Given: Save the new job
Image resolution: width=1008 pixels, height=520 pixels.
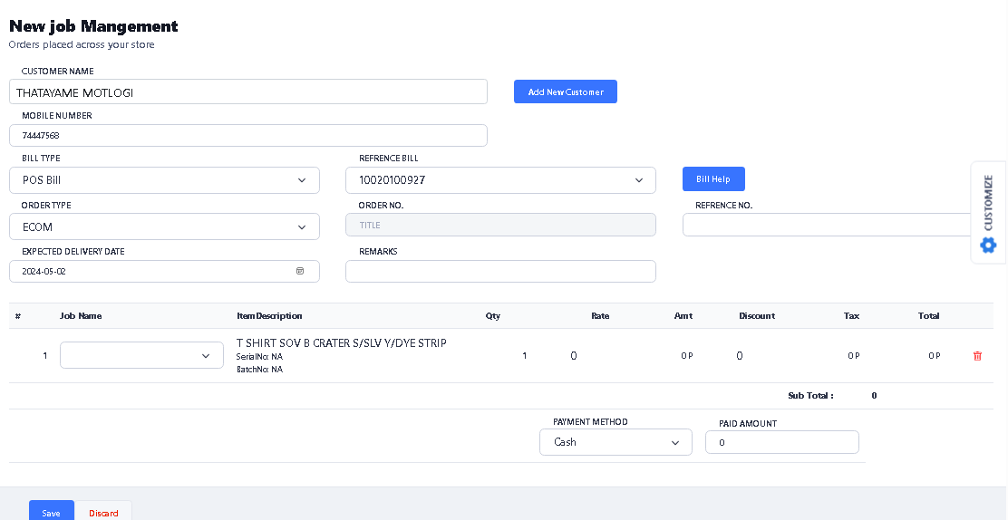Looking at the screenshot, I should pos(51,513).
